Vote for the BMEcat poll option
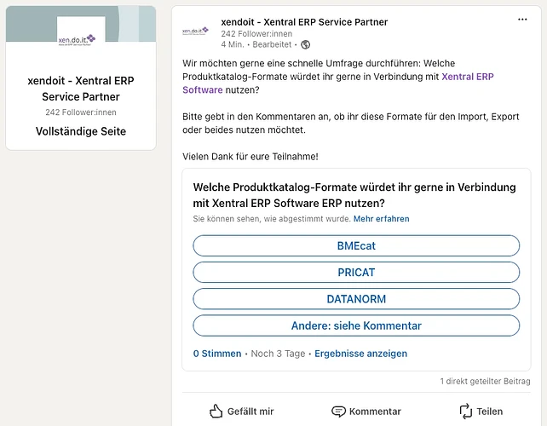The image size is (547, 426). click(x=356, y=245)
